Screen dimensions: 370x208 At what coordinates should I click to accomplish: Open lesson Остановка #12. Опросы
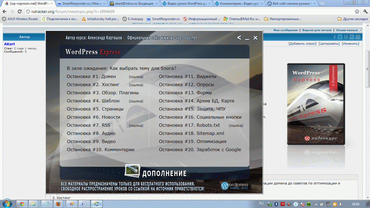187,85
